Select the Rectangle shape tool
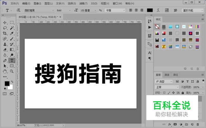 [x=12, y=66]
